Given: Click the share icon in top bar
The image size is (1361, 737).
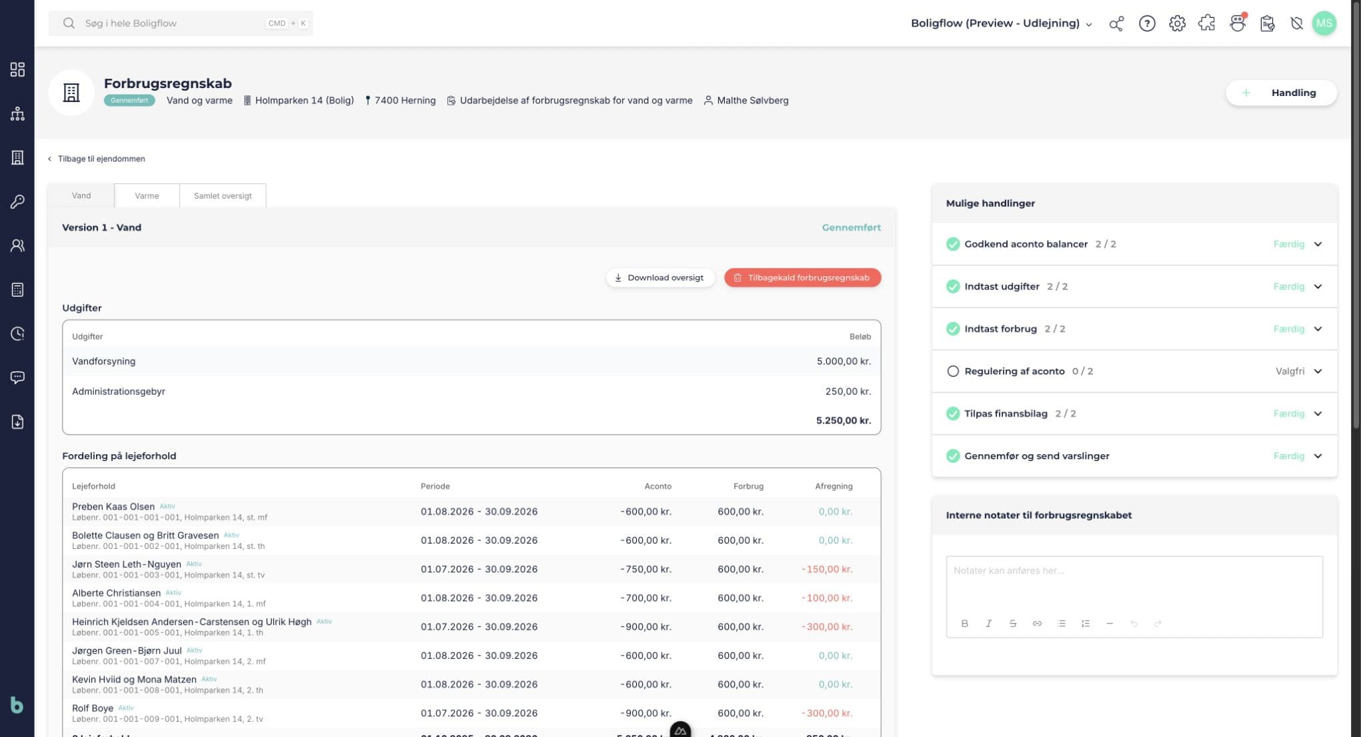Looking at the screenshot, I should click(1116, 23).
